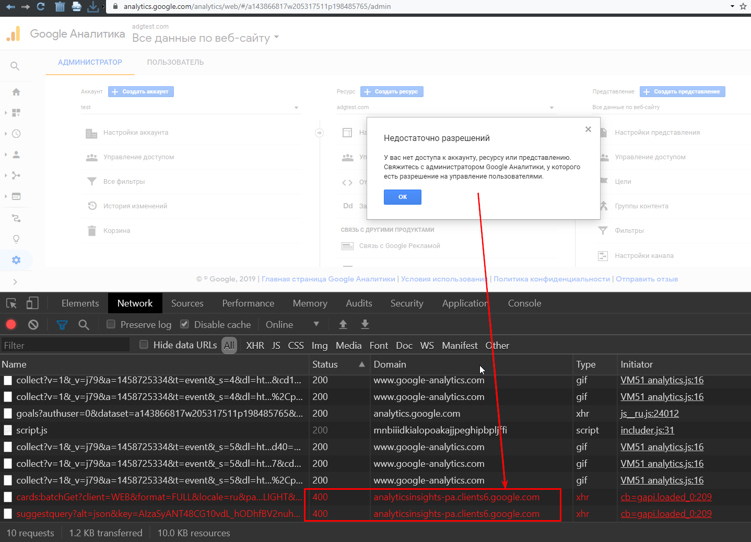Check the Hide data URLs checkbox
Viewport: 751px width, 542px height.
point(144,344)
